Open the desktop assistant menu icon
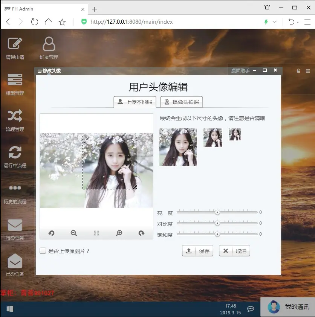The width and height of the screenshot is (315, 317). [308, 71]
